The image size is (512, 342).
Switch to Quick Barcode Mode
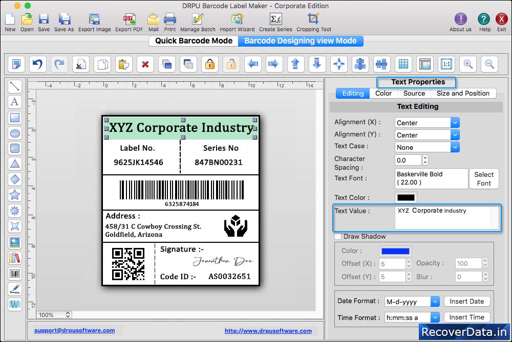click(194, 41)
